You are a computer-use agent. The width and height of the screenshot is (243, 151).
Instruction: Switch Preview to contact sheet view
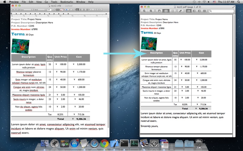coord(204,11)
